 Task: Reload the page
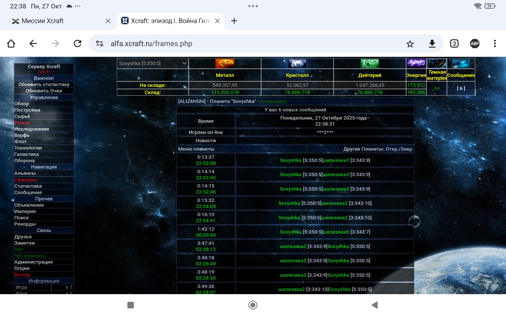(x=77, y=43)
